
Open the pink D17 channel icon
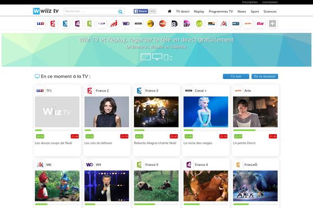(x=187, y=24)
